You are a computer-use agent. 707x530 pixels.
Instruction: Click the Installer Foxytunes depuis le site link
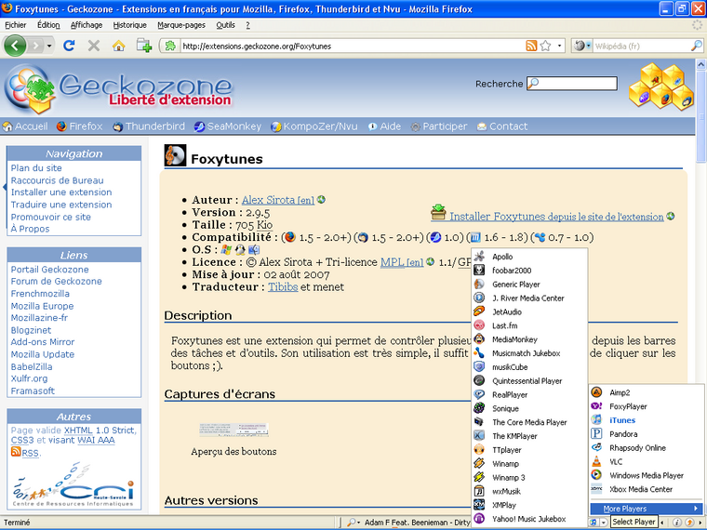(x=556, y=217)
